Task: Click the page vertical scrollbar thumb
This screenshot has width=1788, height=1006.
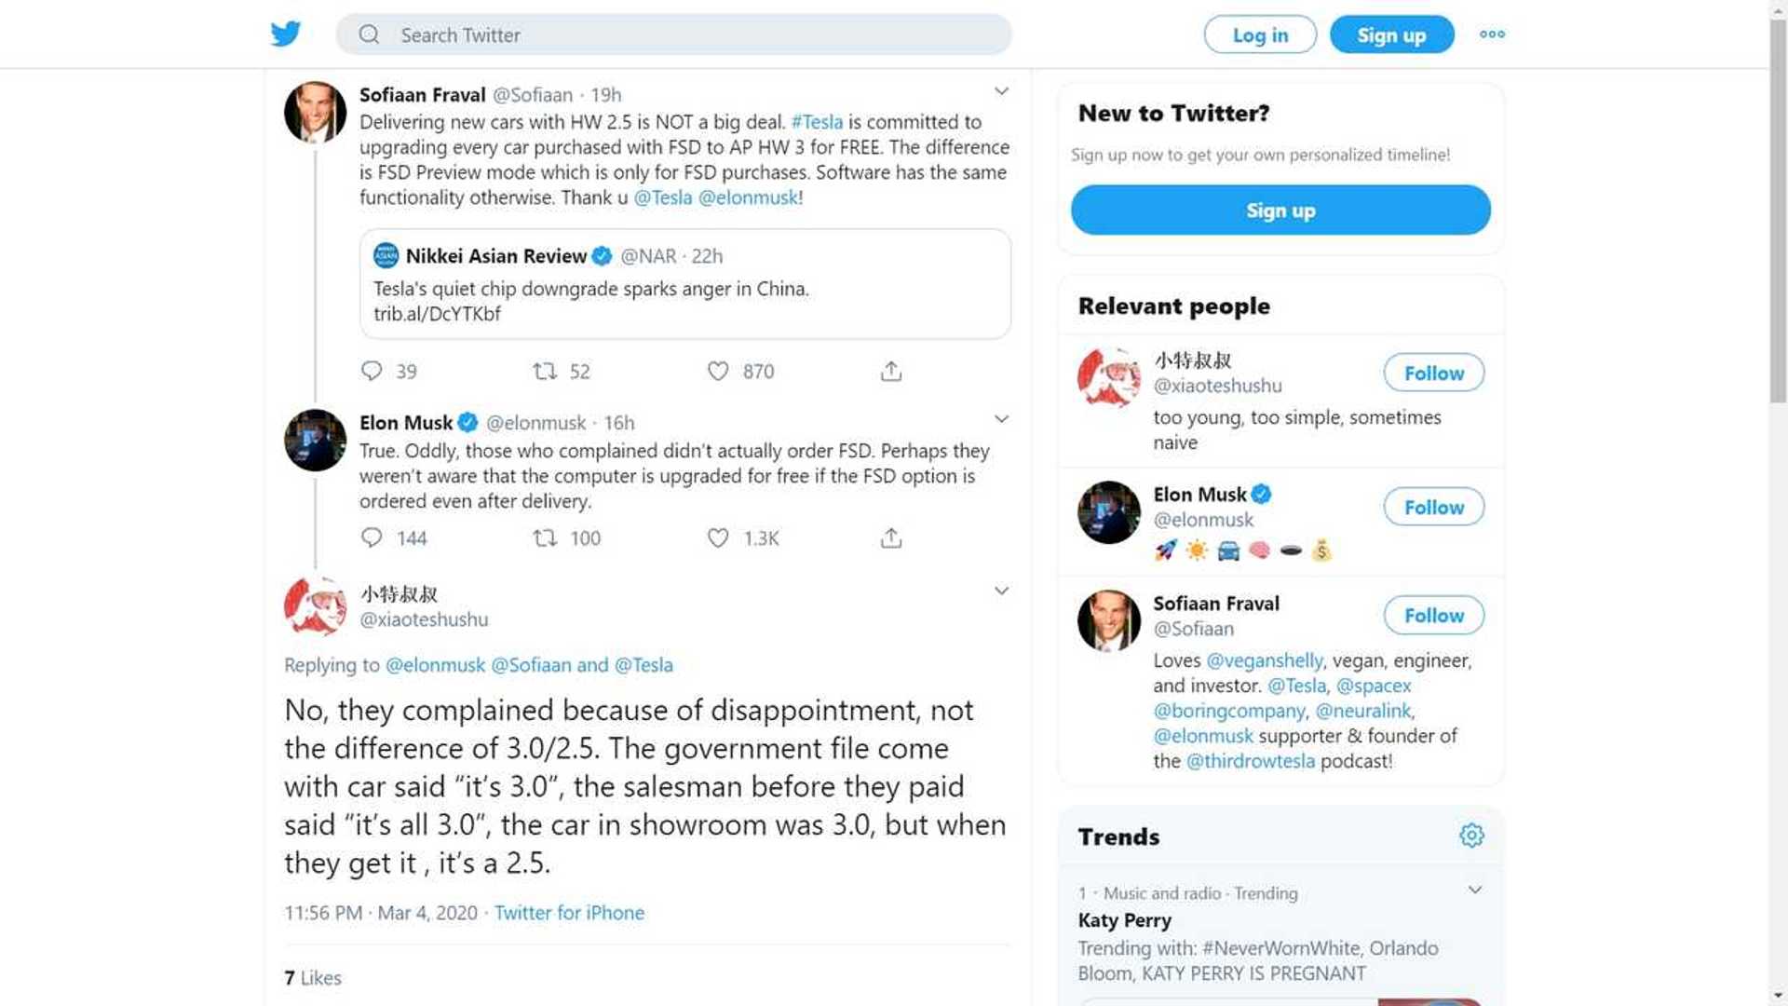Action: (x=1778, y=214)
